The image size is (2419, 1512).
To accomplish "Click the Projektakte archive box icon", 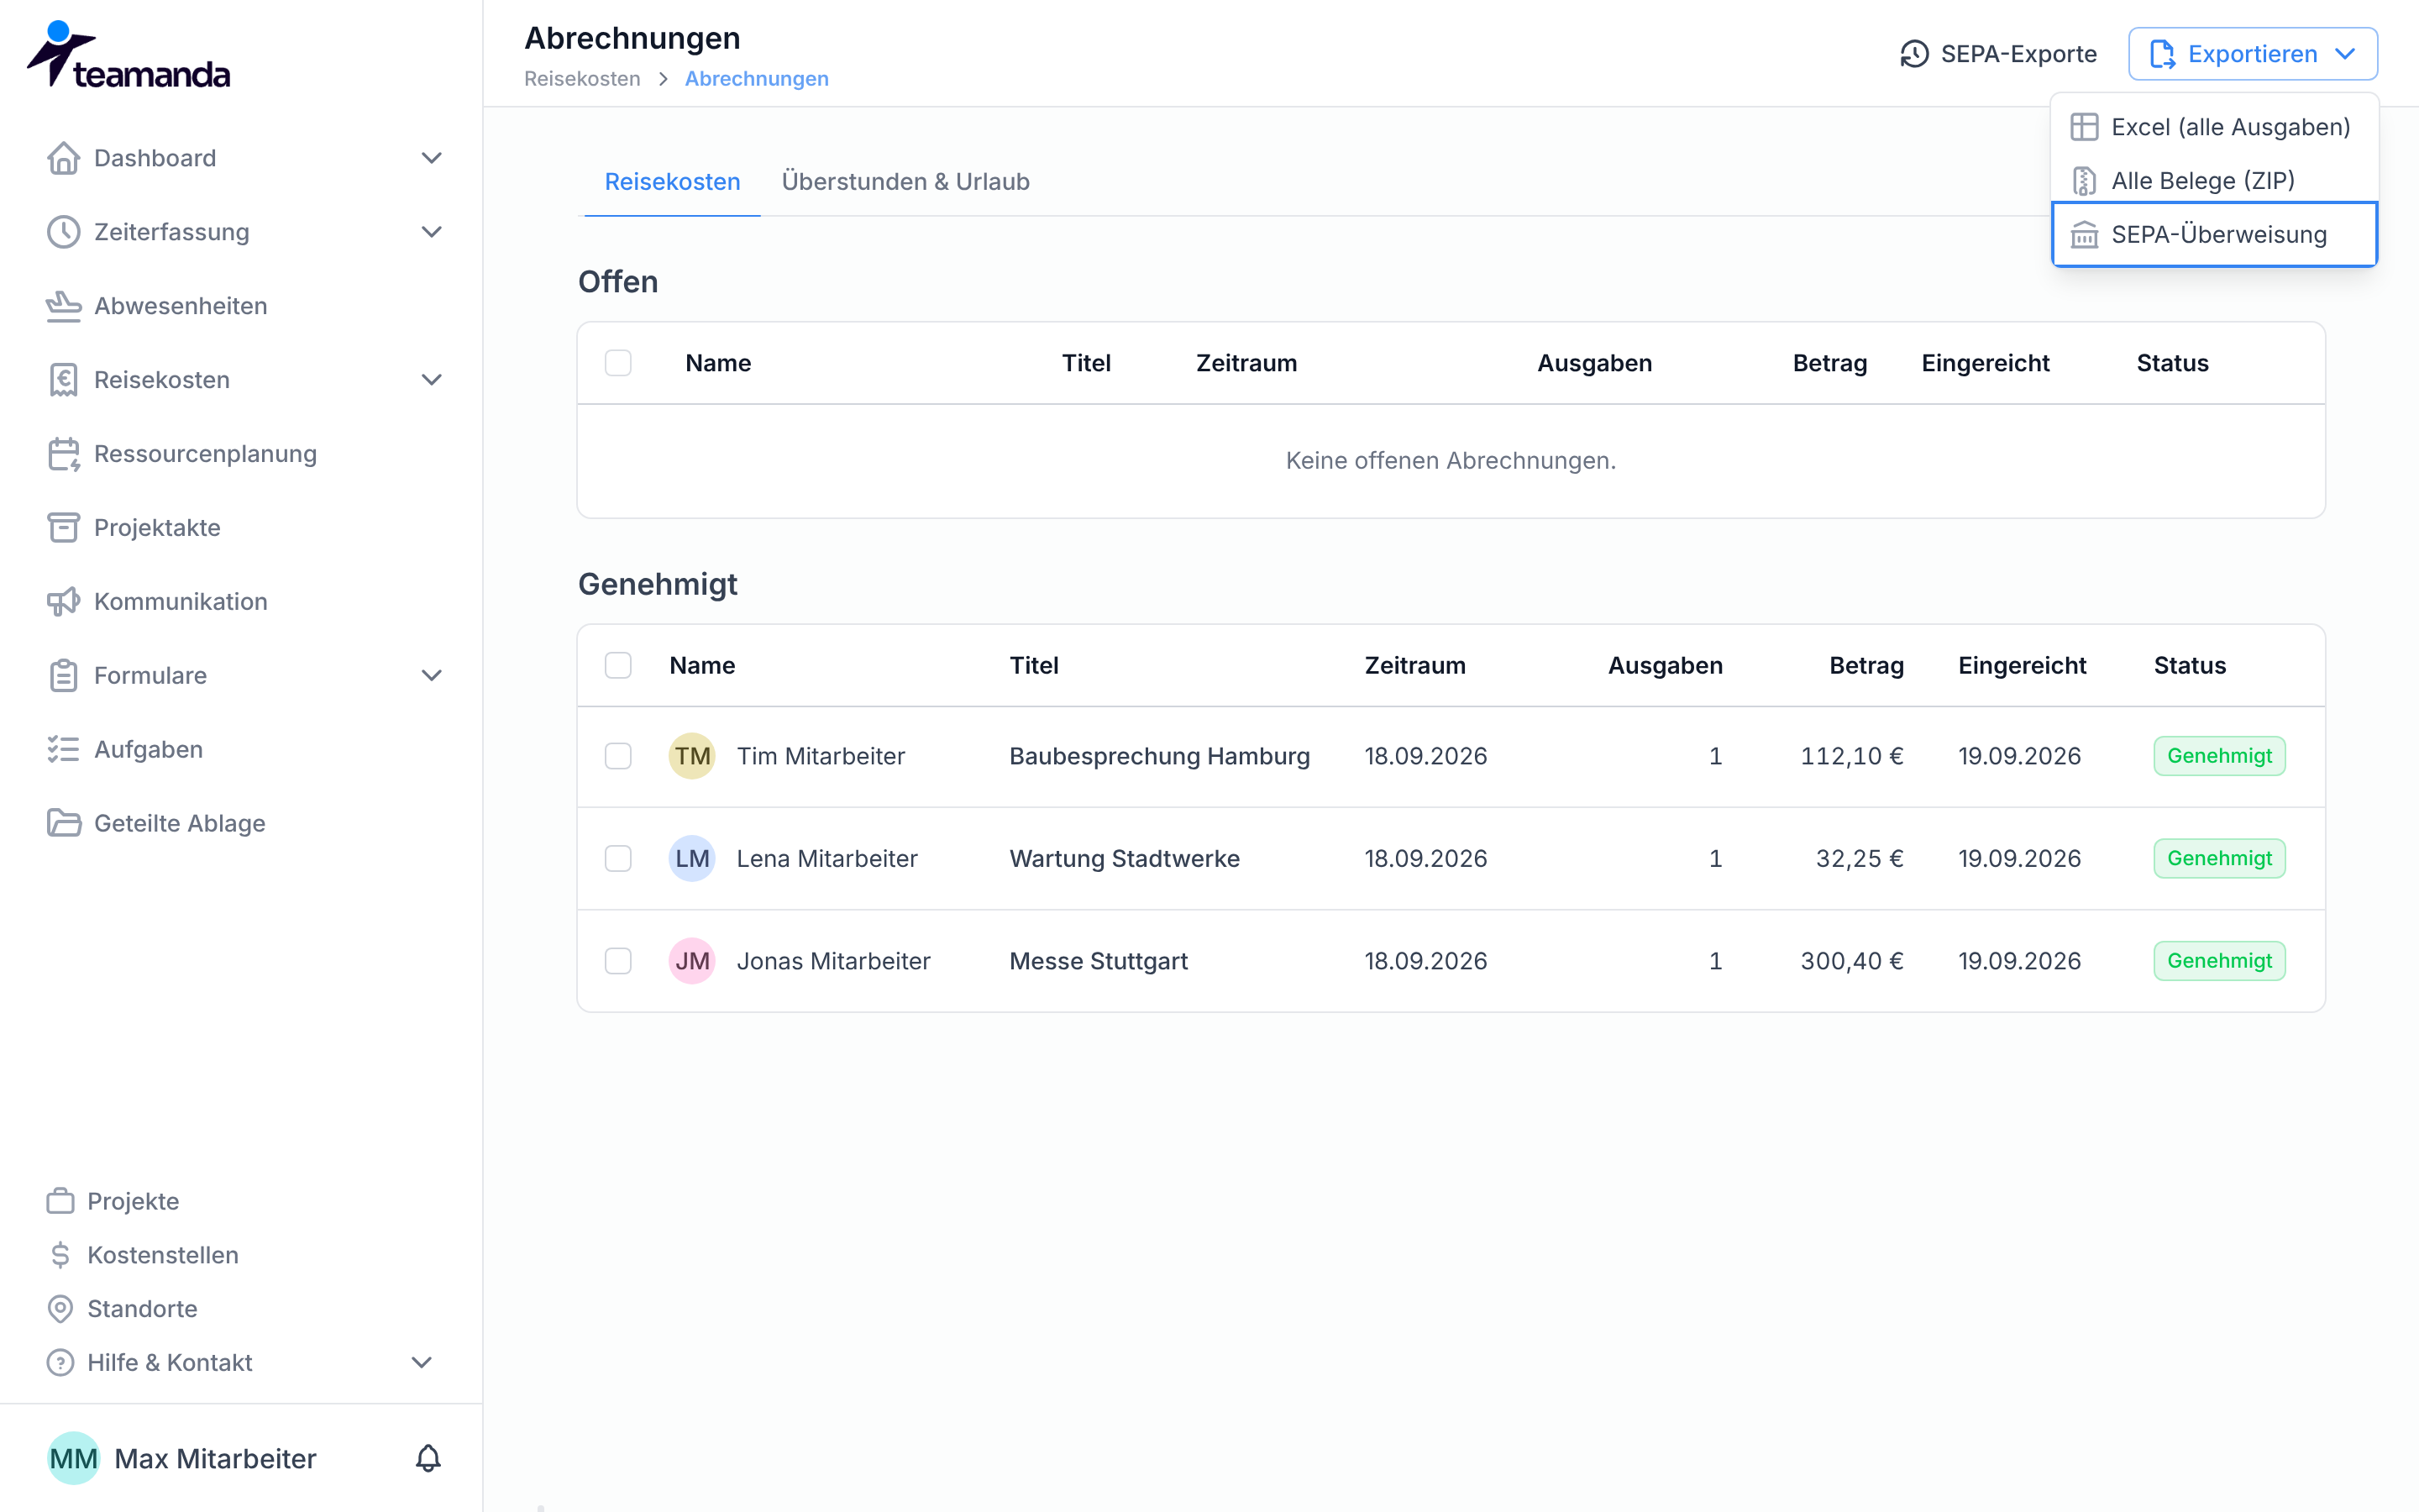I will click(63, 528).
